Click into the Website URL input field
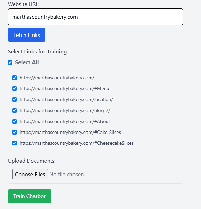 [95, 17]
